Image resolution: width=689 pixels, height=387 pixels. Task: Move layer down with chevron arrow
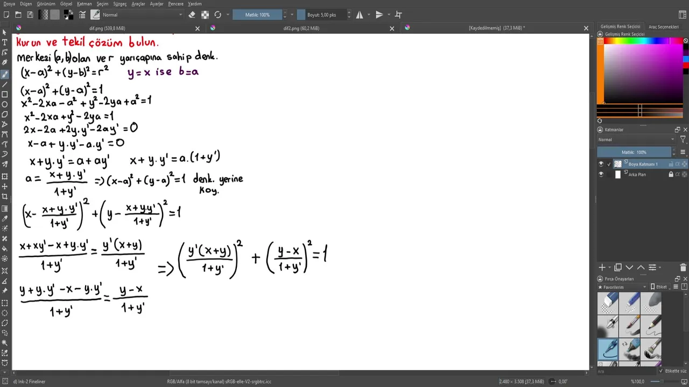629,267
